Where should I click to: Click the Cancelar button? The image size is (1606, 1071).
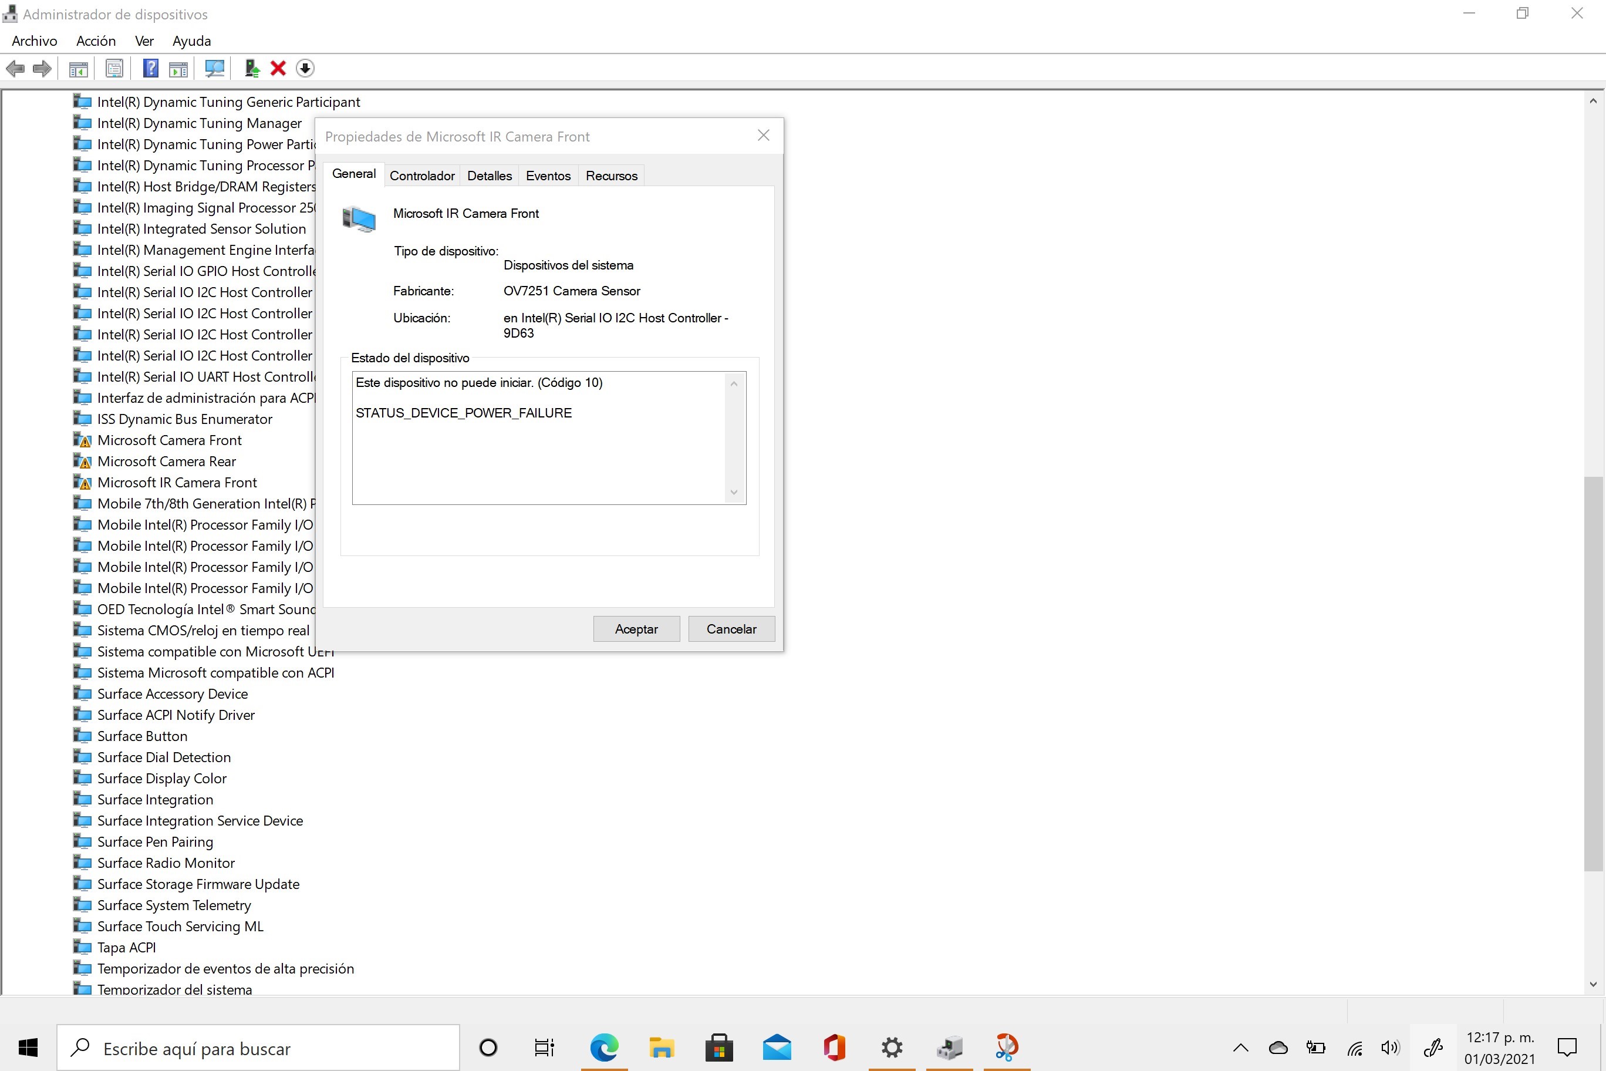(x=731, y=628)
